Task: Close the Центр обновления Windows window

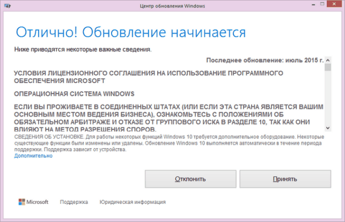Action: (x=334, y=4)
